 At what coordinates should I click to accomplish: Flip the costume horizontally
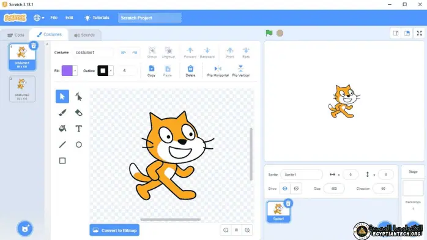tap(218, 71)
